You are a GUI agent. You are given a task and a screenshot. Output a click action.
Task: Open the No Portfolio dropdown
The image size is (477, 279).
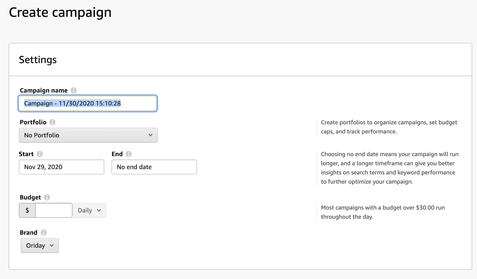(x=88, y=135)
